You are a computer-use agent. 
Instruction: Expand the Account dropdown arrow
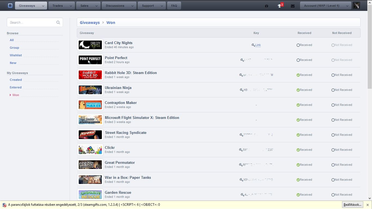[x=347, y=6]
